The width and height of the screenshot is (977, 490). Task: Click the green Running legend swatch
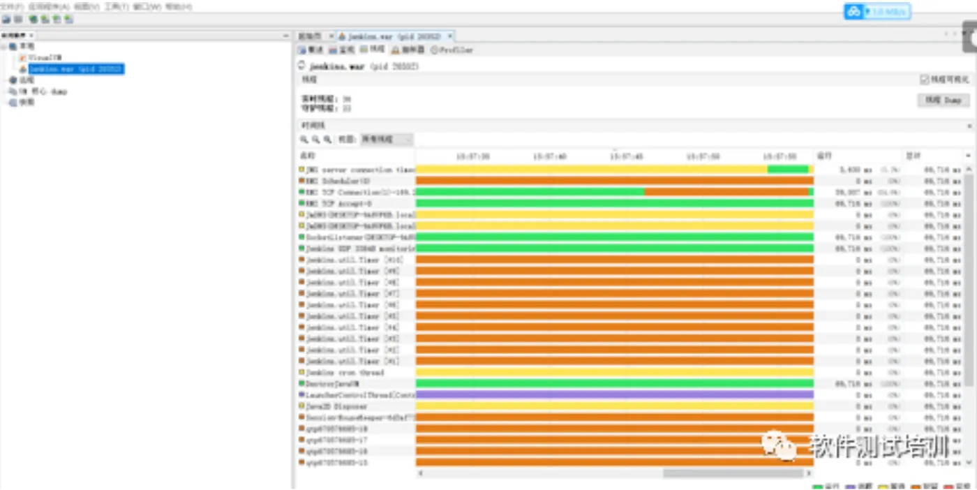818,487
